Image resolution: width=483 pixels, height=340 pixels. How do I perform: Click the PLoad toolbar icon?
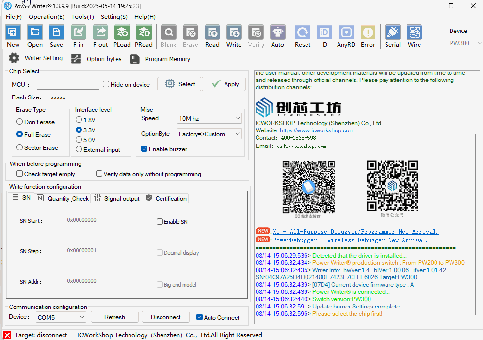pyautogui.click(x=122, y=32)
